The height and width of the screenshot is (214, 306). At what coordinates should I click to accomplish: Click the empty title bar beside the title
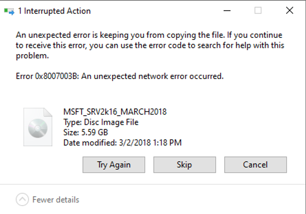(x=156, y=11)
